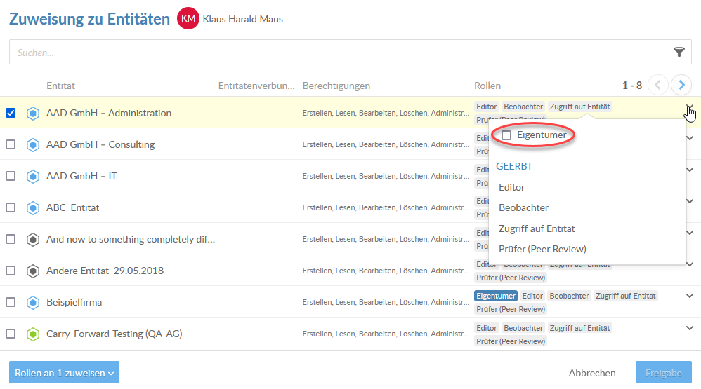Click entity icon for AAD GmbH – Consulting
The height and width of the screenshot is (389, 701).
pos(32,145)
